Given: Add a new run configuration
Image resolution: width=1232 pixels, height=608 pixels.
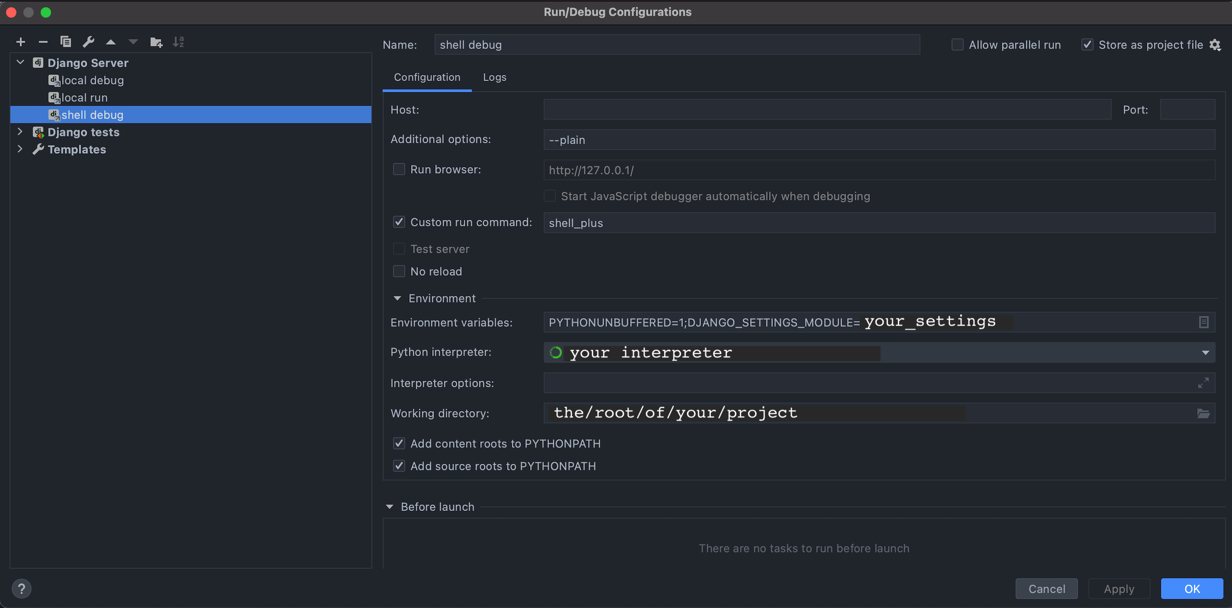Looking at the screenshot, I should pyautogui.click(x=21, y=41).
